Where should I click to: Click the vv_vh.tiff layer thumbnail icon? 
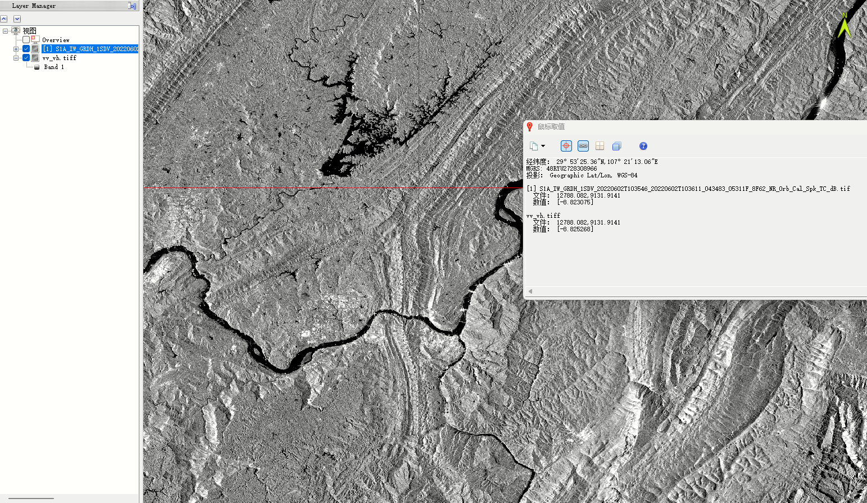[34, 57]
